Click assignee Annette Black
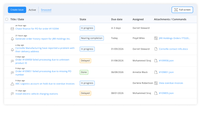 140,72
